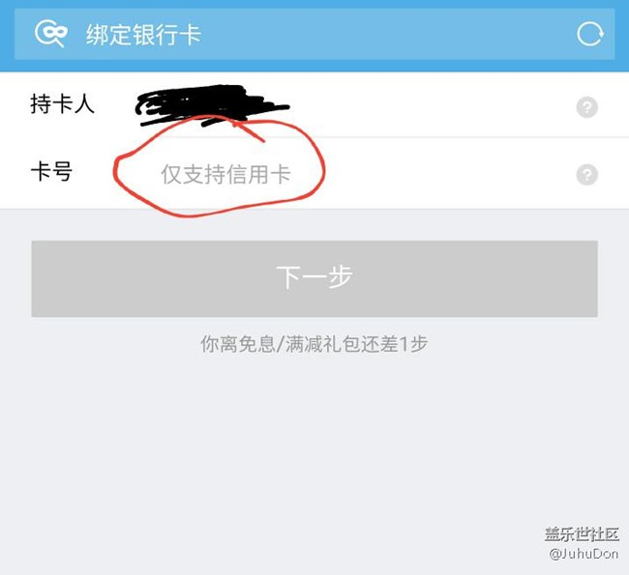Tap the gray question mark beside the card number
The height and width of the screenshot is (575, 629).
(x=586, y=175)
